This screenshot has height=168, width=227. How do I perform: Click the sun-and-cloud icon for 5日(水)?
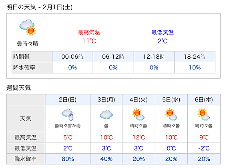[171, 115]
